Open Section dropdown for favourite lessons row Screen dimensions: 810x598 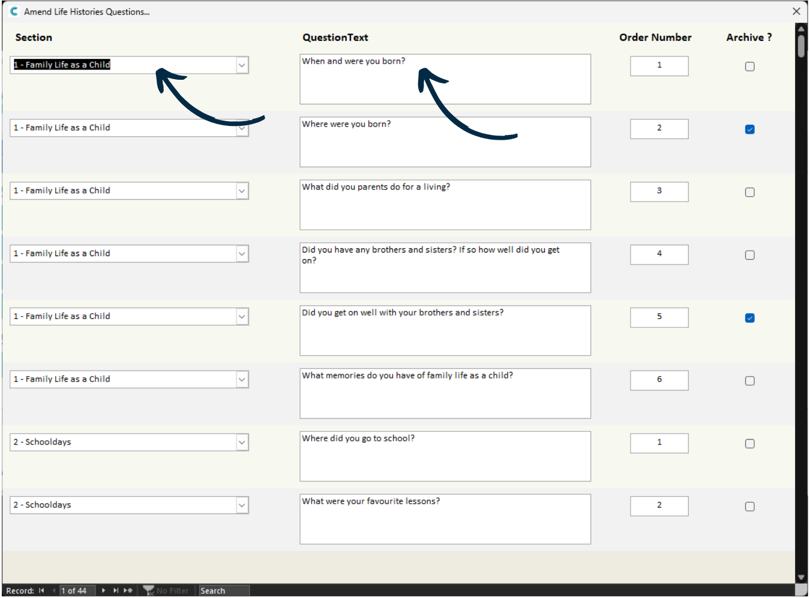tap(242, 506)
